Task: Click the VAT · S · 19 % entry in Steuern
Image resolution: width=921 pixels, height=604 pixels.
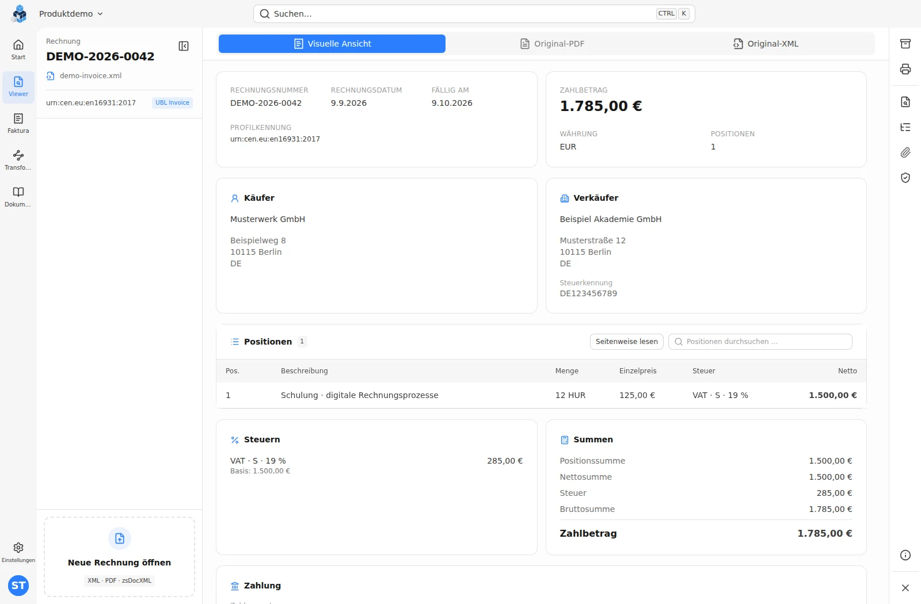Action: pyautogui.click(x=258, y=461)
